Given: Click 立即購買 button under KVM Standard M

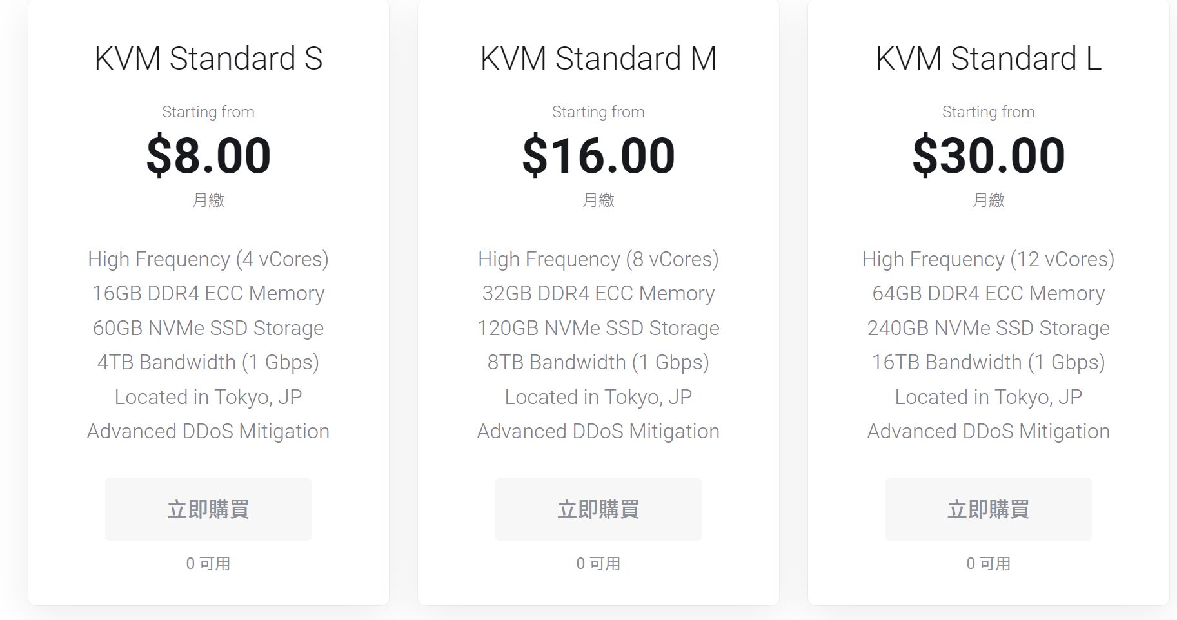Looking at the screenshot, I should (598, 509).
